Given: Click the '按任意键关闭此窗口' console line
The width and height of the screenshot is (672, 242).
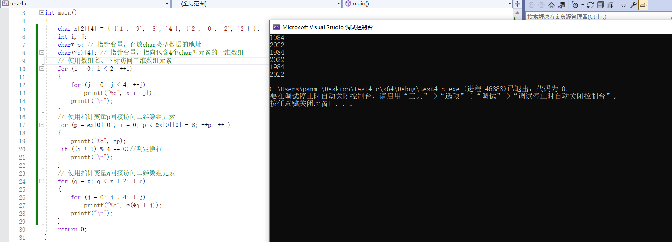Looking at the screenshot, I should pyautogui.click(x=311, y=104).
